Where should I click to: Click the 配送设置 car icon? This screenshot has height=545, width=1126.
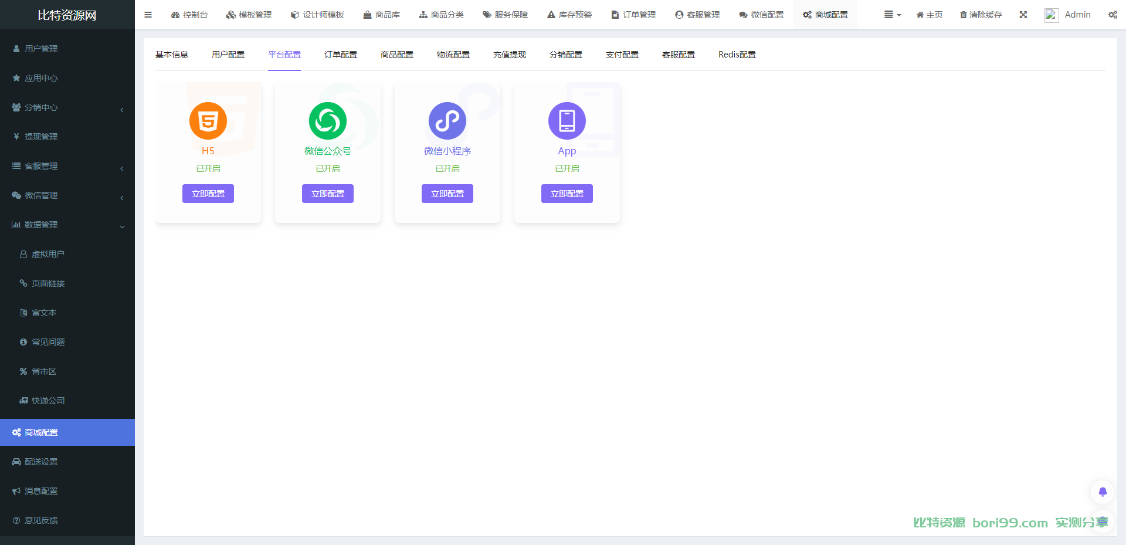(x=16, y=462)
